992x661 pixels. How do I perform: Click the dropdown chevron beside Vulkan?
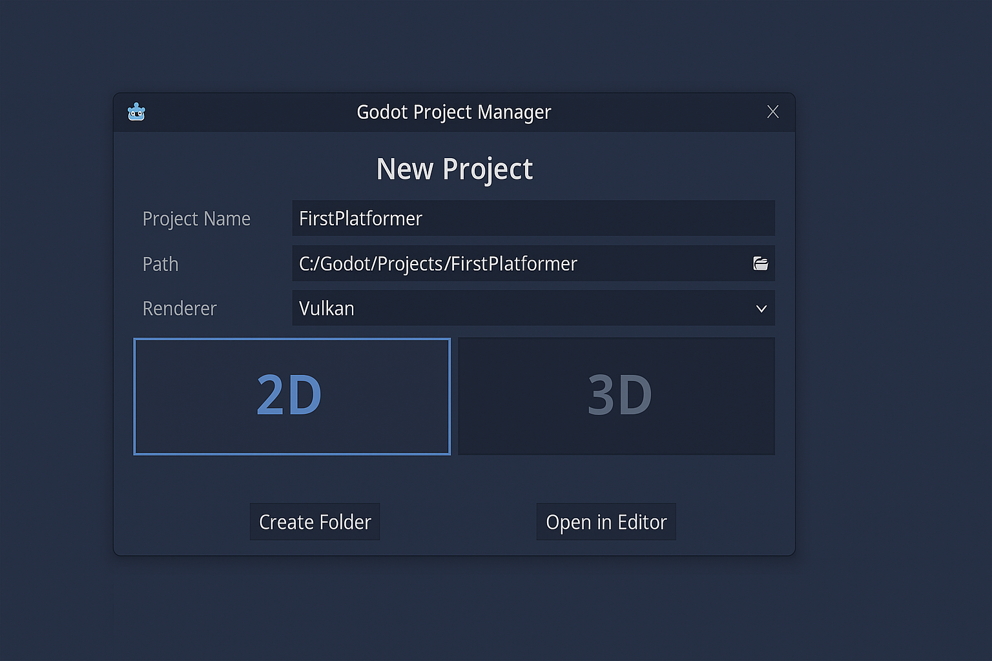click(761, 309)
